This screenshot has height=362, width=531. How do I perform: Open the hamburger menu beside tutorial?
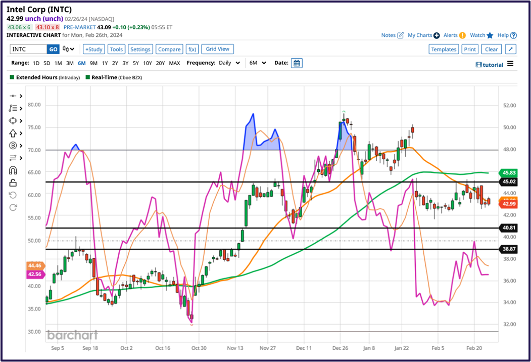coord(510,64)
